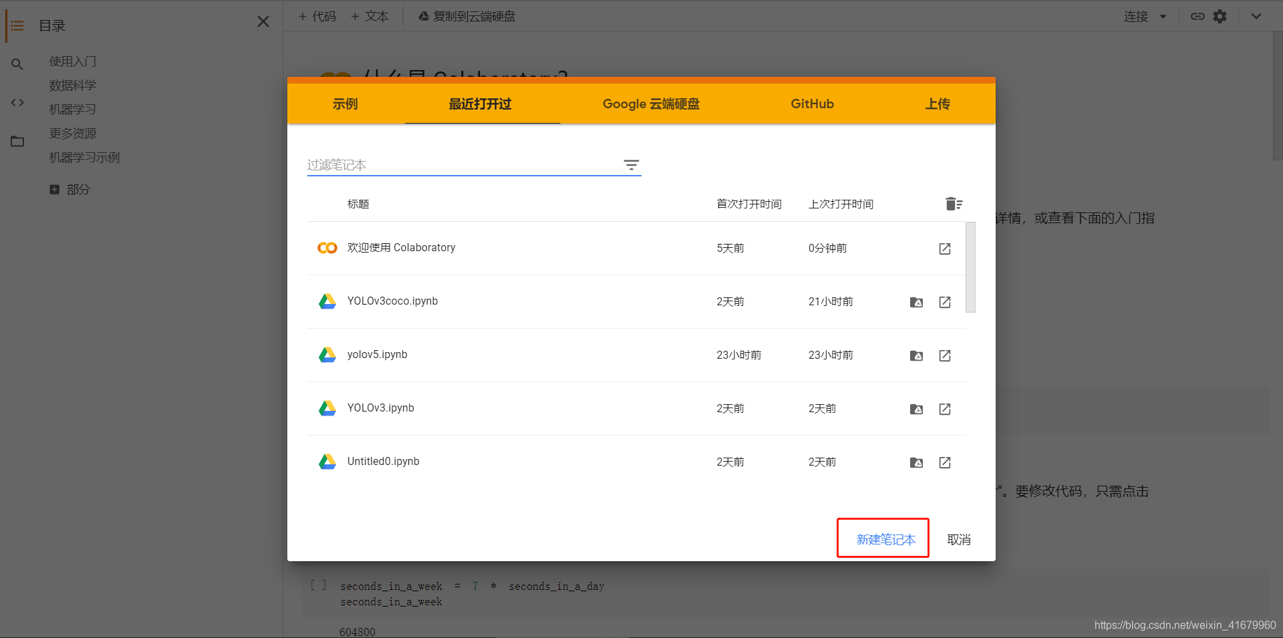Click the 取消 cancel button
1283x638 pixels.
pos(959,539)
